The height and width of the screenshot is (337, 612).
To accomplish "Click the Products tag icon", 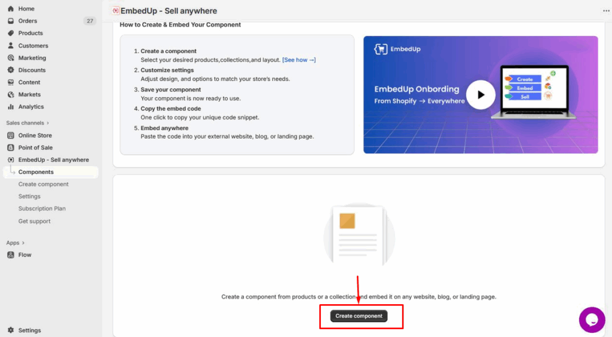I will 11,33.
